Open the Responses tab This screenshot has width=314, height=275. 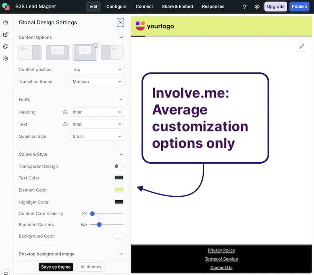(x=213, y=7)
